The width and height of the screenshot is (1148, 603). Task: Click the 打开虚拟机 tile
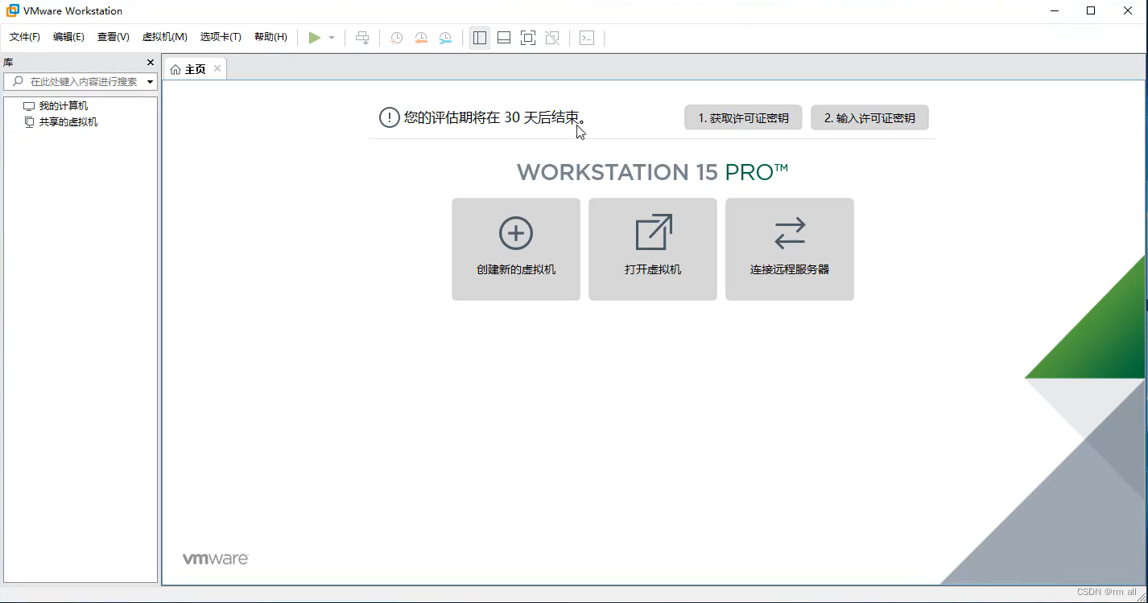653,249
